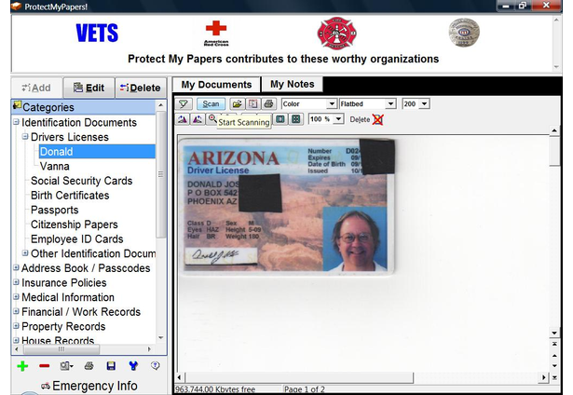Click the fire department emblem in the banner
The width and height of the screenshot is (573, 395).
pos(336,34)
